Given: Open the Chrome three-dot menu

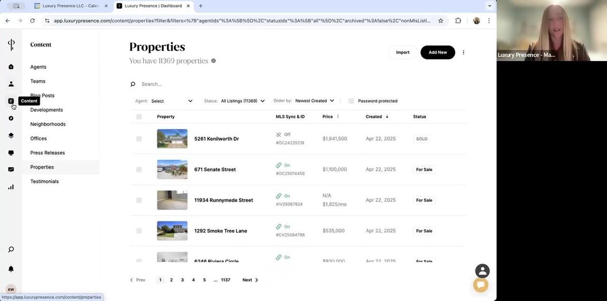Looking at the screenshot, I should 489,21.
